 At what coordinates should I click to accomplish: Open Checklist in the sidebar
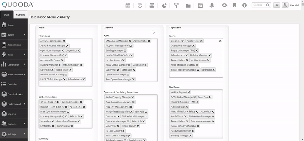(x=14, y=84)
